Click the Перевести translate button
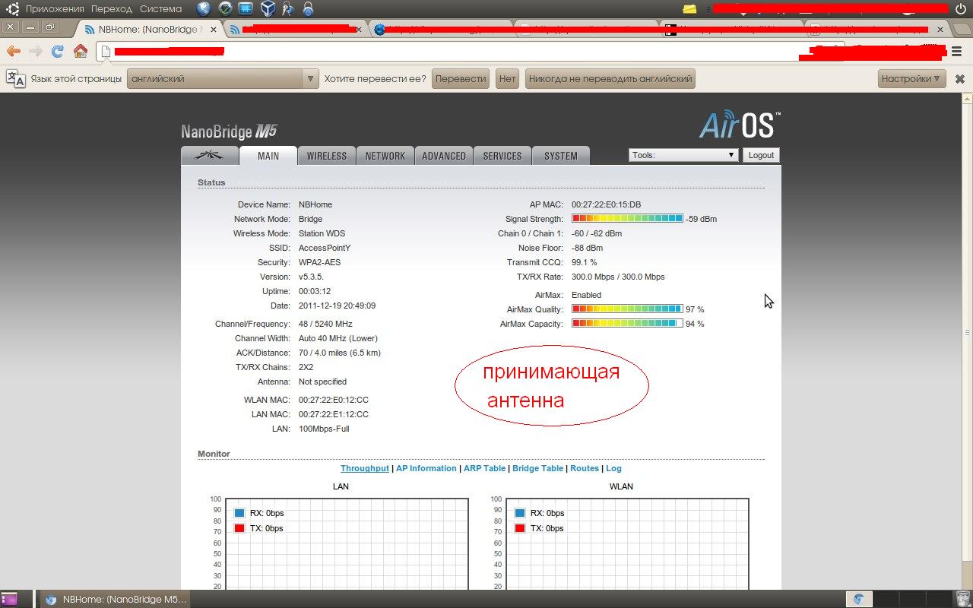 point(461,78)
